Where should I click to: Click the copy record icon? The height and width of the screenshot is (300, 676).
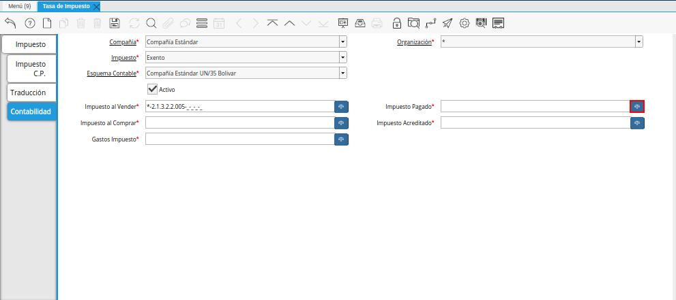click(64, 23)
